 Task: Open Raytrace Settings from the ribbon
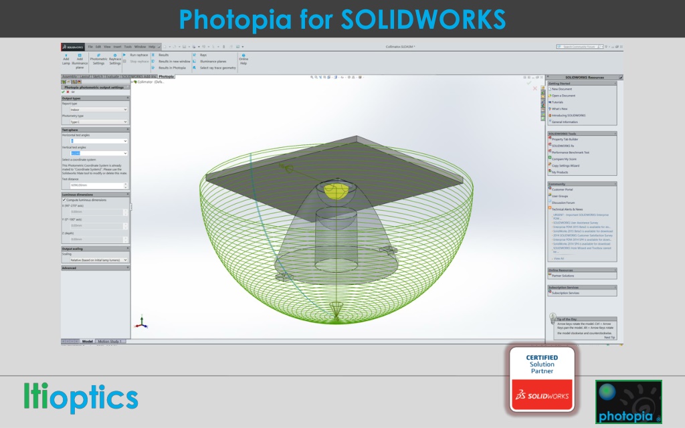[x=115, y=61]
